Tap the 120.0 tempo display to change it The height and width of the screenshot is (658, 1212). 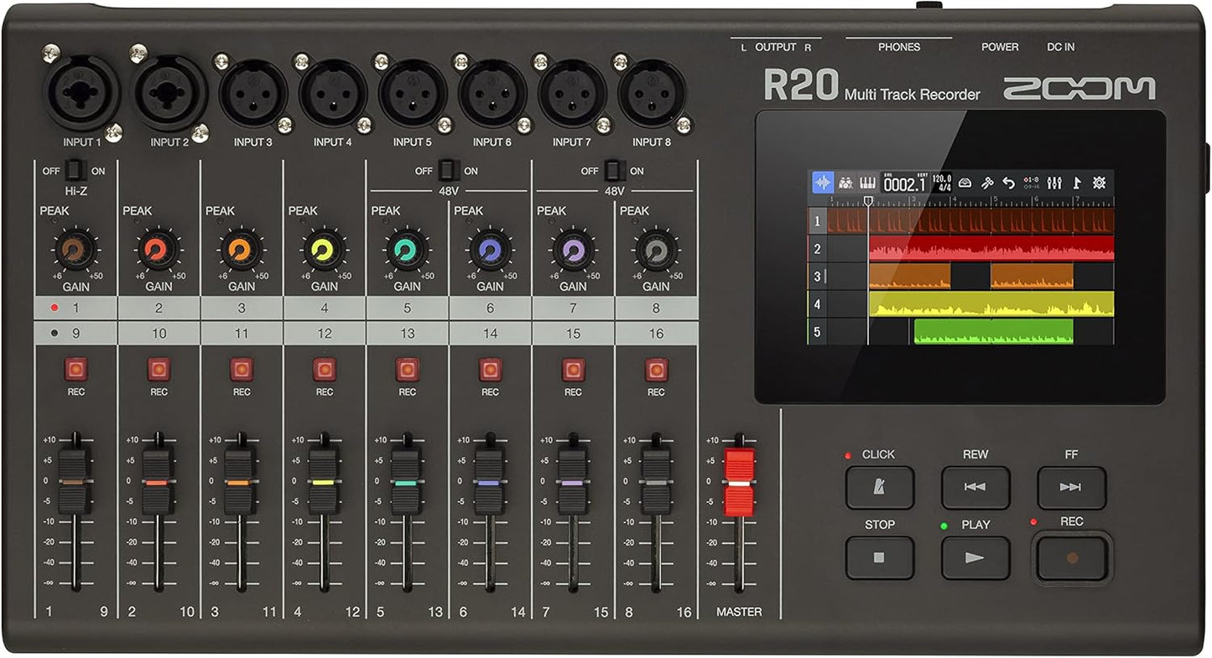pyautogui.click(x=941, y=177)
